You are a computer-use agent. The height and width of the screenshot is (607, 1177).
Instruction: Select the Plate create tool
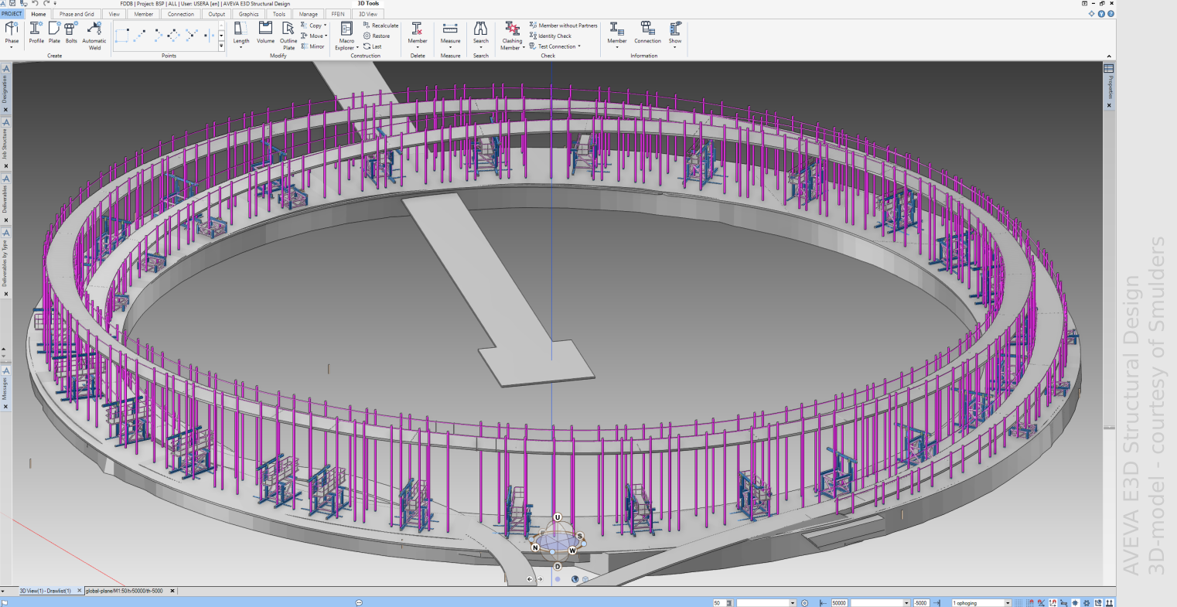tap(54, 32)
